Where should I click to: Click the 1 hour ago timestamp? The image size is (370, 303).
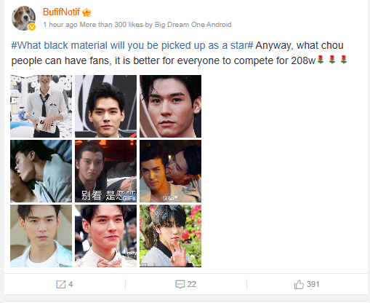coord(60,25)
